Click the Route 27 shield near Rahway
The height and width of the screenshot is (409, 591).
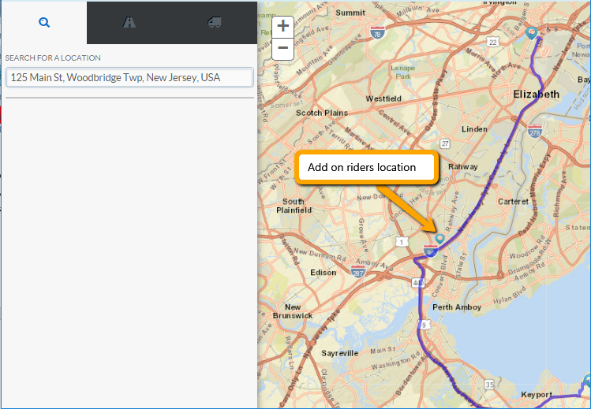tap(445, 143)
